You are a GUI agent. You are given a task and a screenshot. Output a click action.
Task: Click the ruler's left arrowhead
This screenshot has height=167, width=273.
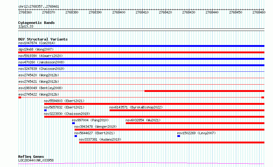point(19,9)
